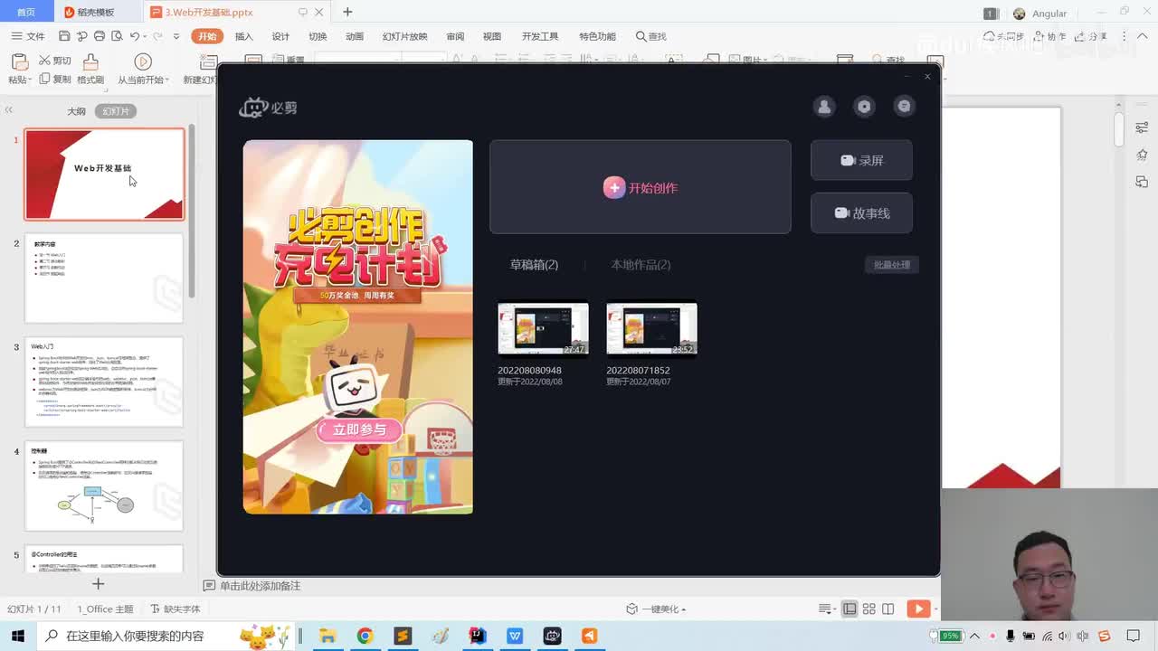Select the 审阅 ribbon tab
This screenshot has width=1158, height=651.
pyautogui.click(x=455, y=36)
